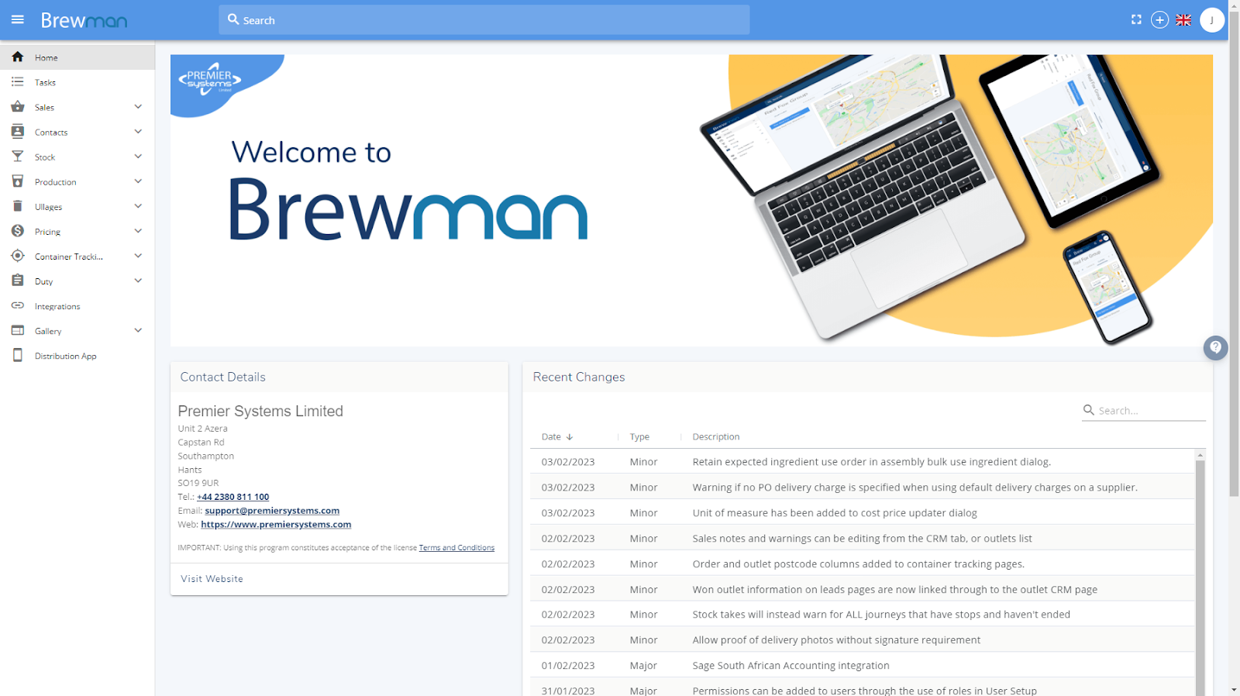Click the telephone number +44 2380 811 100

pyautogui.click(x=232, y=497)
